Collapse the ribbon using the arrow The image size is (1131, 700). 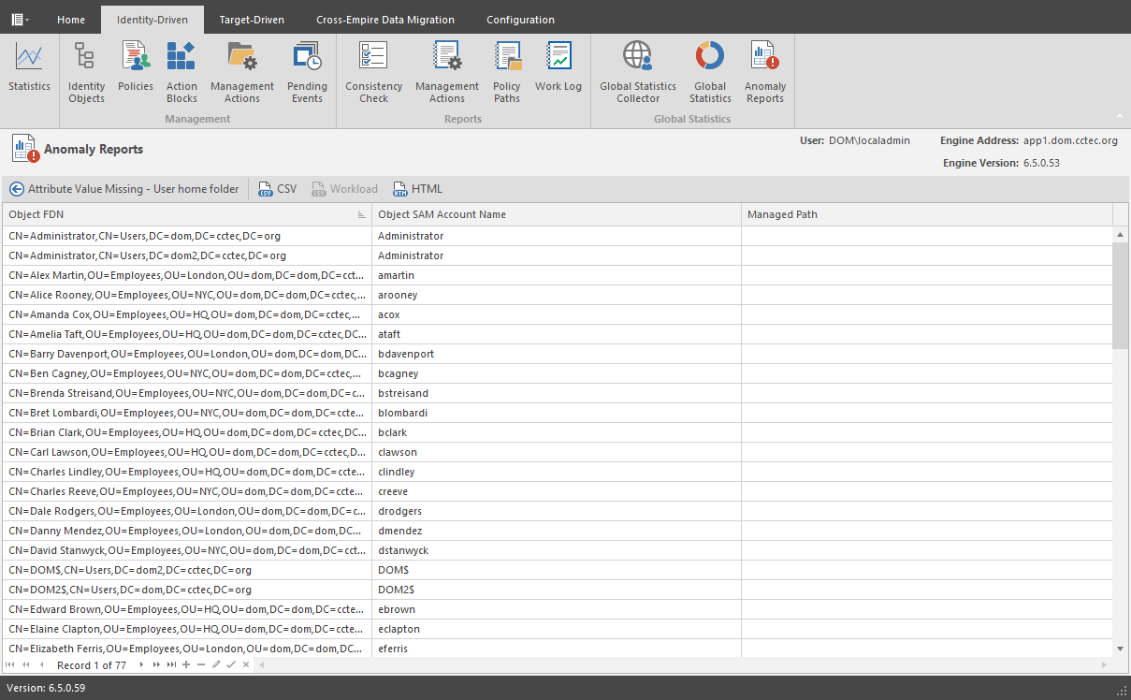point(1119,117)
